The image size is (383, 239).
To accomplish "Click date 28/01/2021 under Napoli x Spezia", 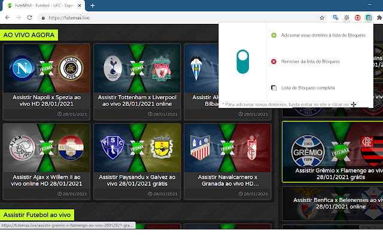I will click(72, 114).
